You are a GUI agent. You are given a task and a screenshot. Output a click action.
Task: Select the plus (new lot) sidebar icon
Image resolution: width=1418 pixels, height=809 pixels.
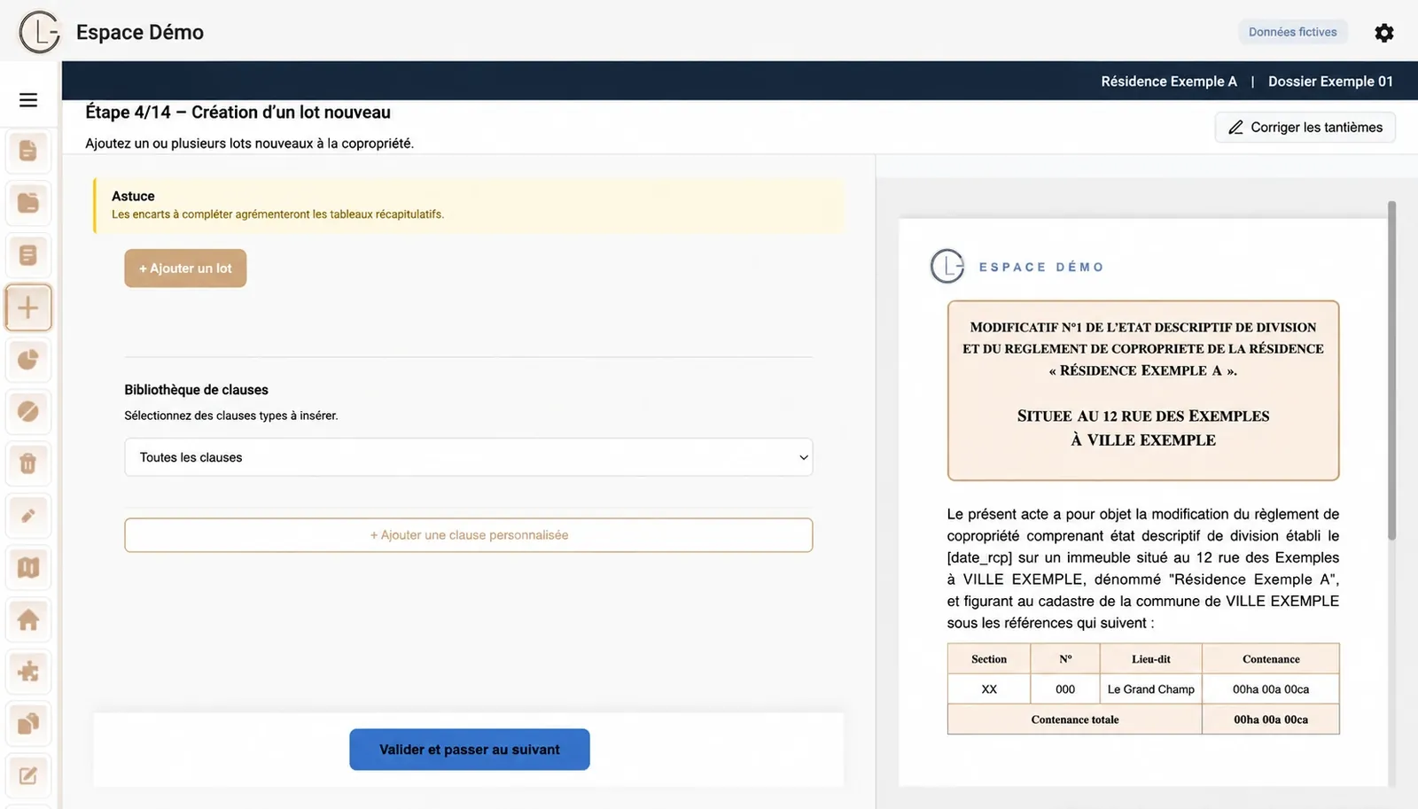(x=28, y=307)
